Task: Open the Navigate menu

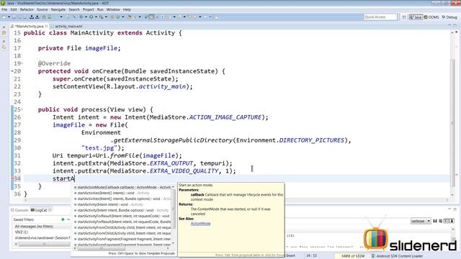Action: tap(58, 9)
